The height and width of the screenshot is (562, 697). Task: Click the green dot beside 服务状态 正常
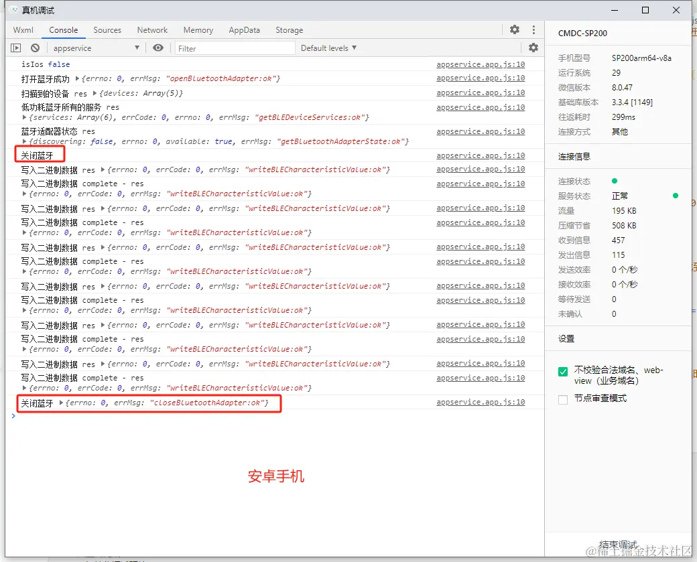click(x=676, y=196)
